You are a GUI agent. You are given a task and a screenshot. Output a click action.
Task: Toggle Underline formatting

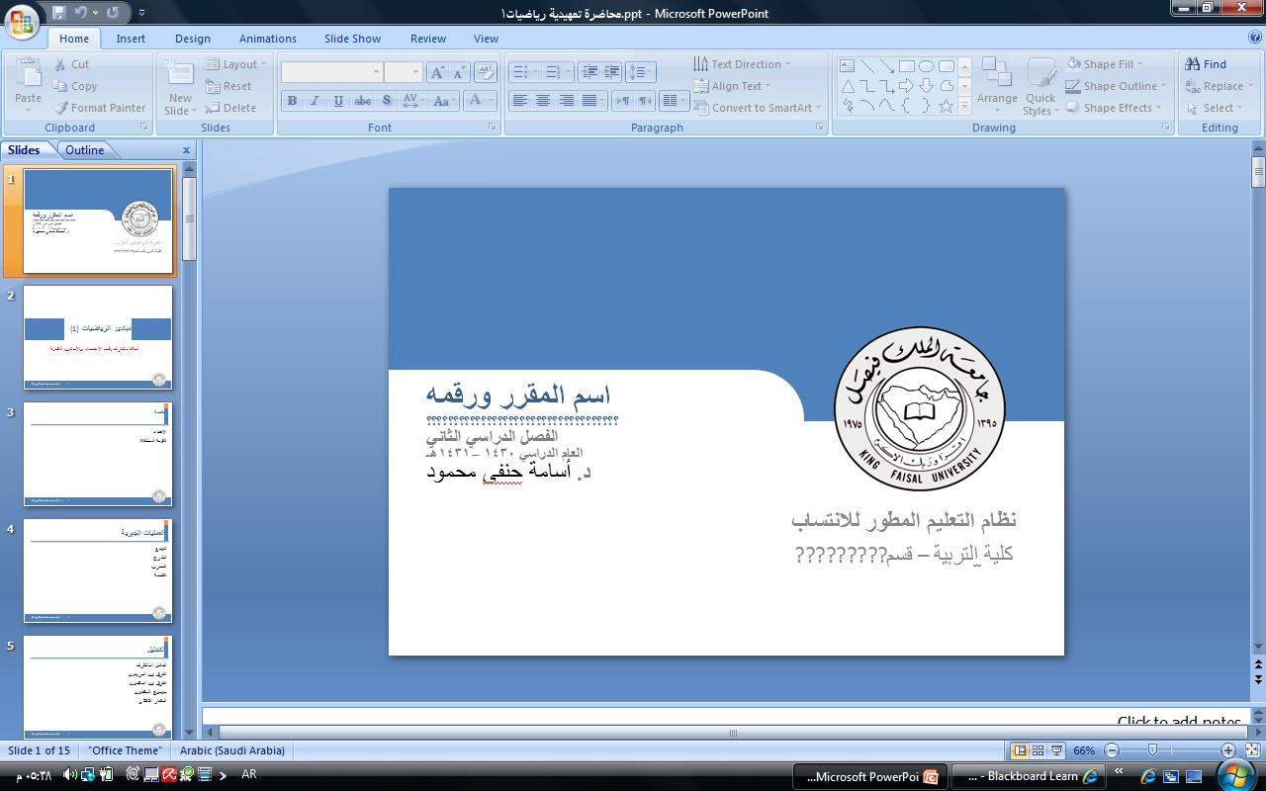pyautogui.click(x=338, y=101)
